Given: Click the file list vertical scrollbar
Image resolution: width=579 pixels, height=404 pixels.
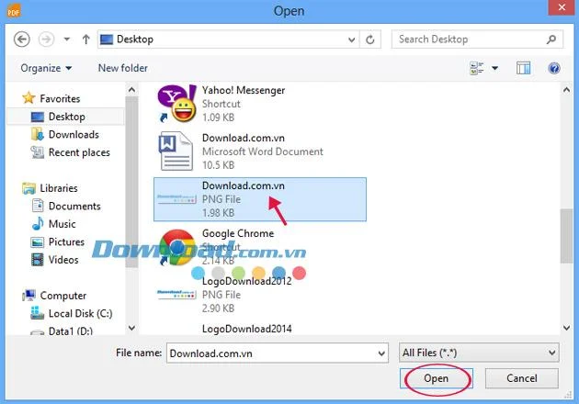Looking at the screenshot, I should (566, 208).
